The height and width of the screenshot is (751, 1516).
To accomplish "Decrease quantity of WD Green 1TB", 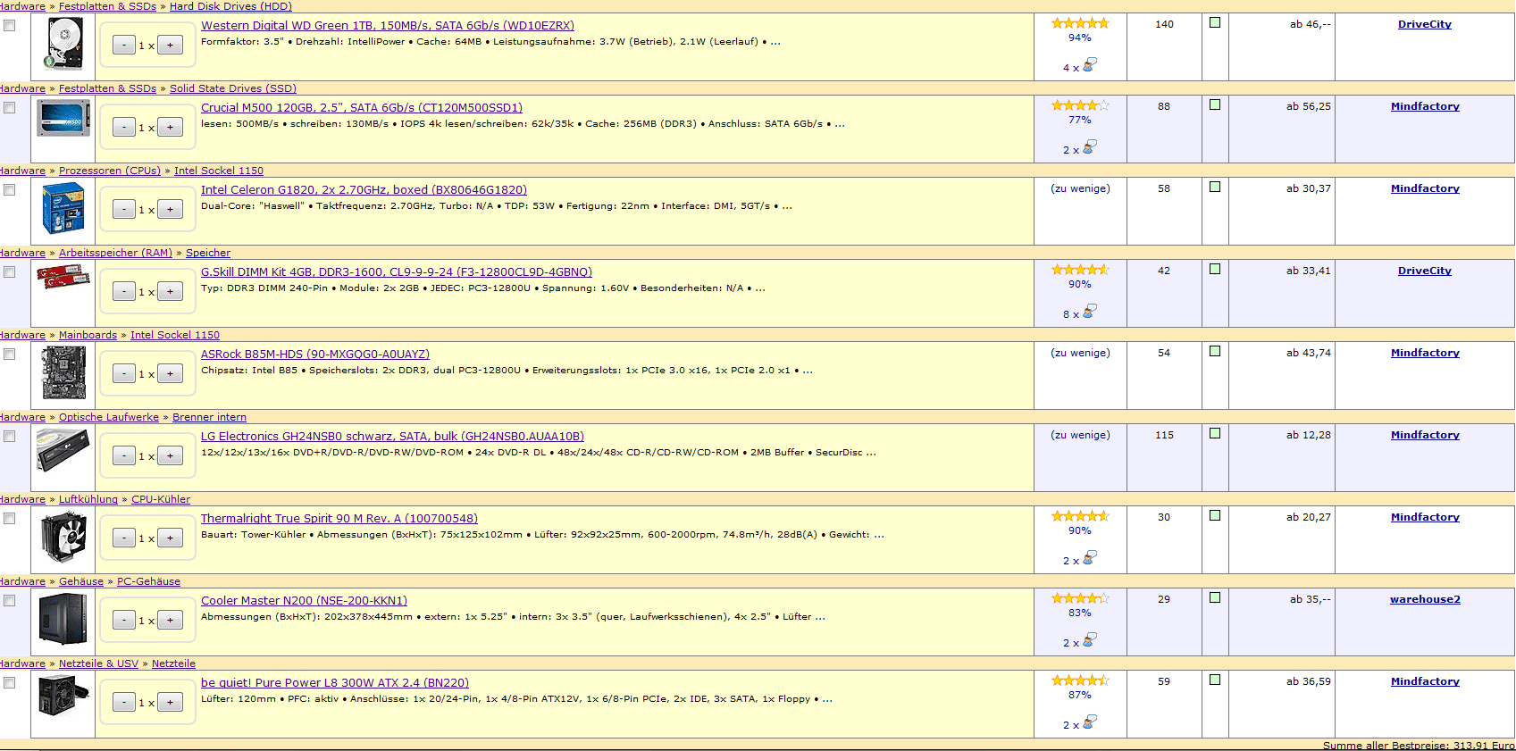I will click(124, 46).
